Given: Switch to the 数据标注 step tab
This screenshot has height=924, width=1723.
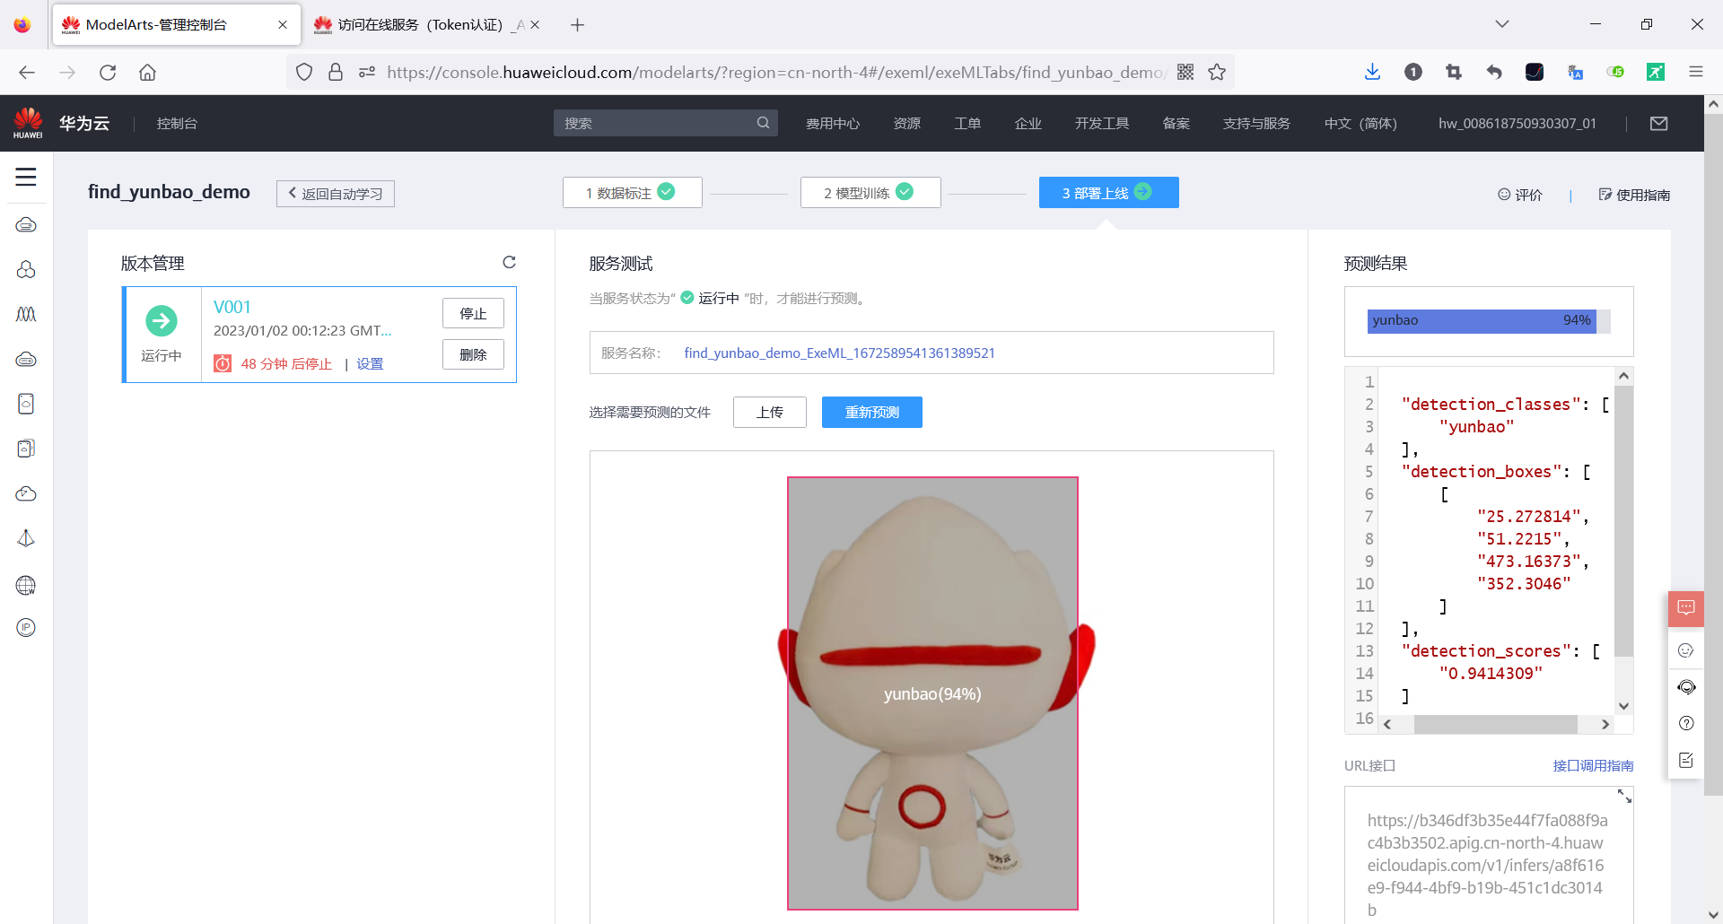Looking at the screenshot, I should [632, 192].
